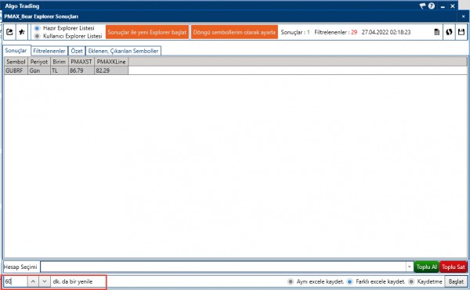The height and width of the screenshot is (290, 470).
Task: Click the Birim column header
Action: click(x=59, y=62)
